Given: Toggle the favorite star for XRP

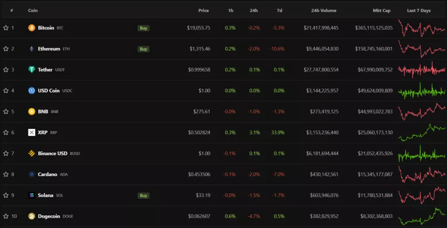Looking at the screenshot, I should [x=6, y=133].
